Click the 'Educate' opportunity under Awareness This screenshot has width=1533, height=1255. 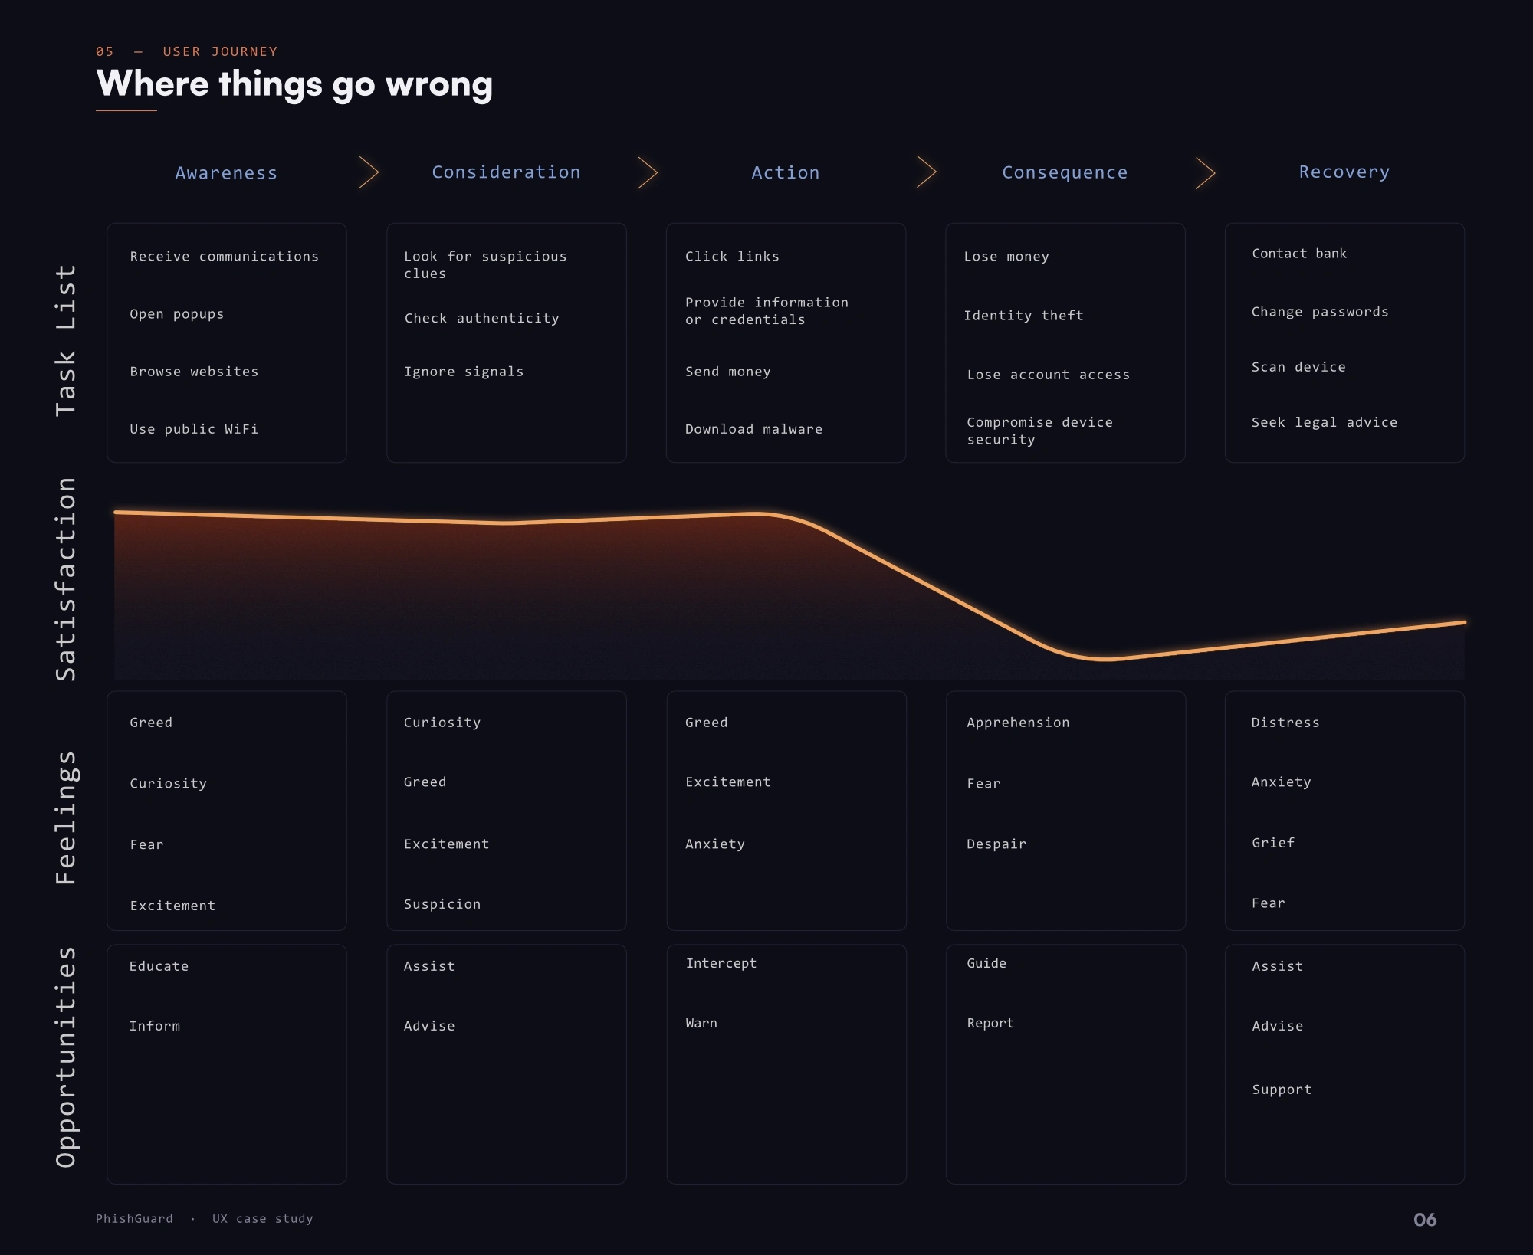click(159, 967)
